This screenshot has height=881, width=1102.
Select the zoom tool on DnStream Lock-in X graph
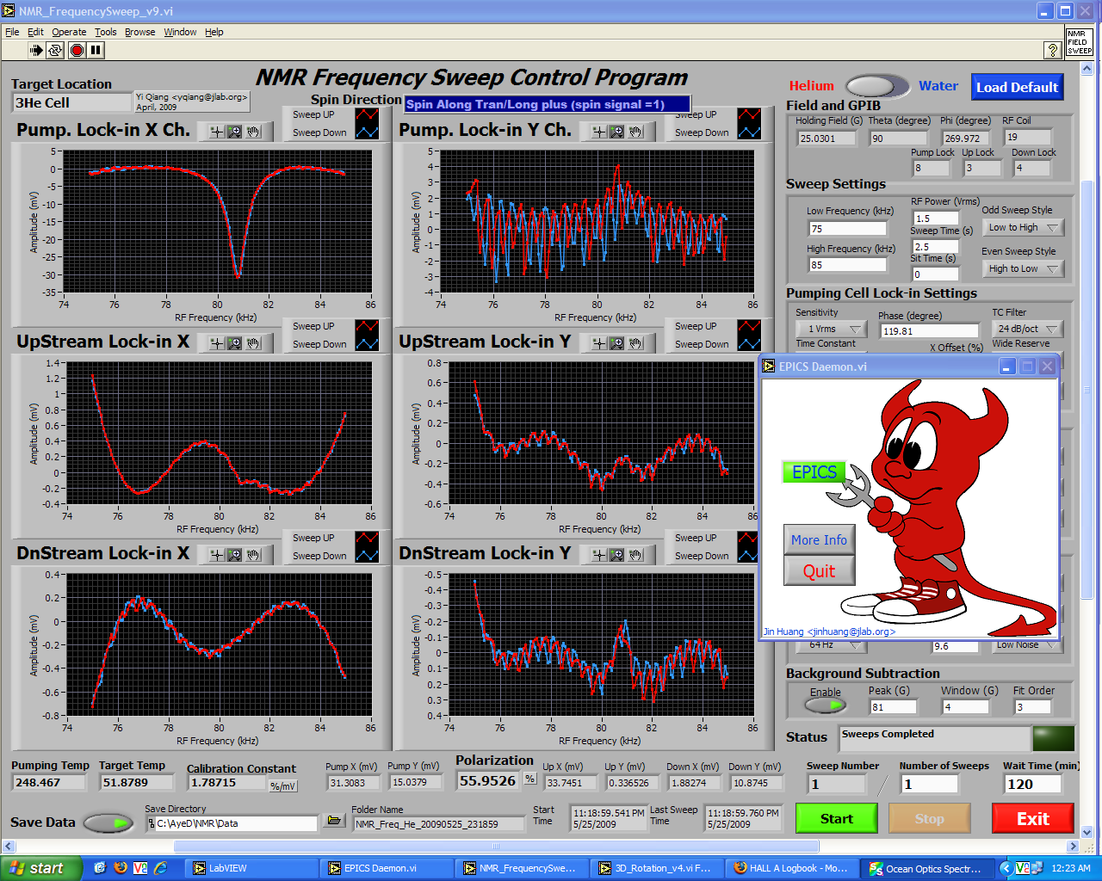point(234,555)
